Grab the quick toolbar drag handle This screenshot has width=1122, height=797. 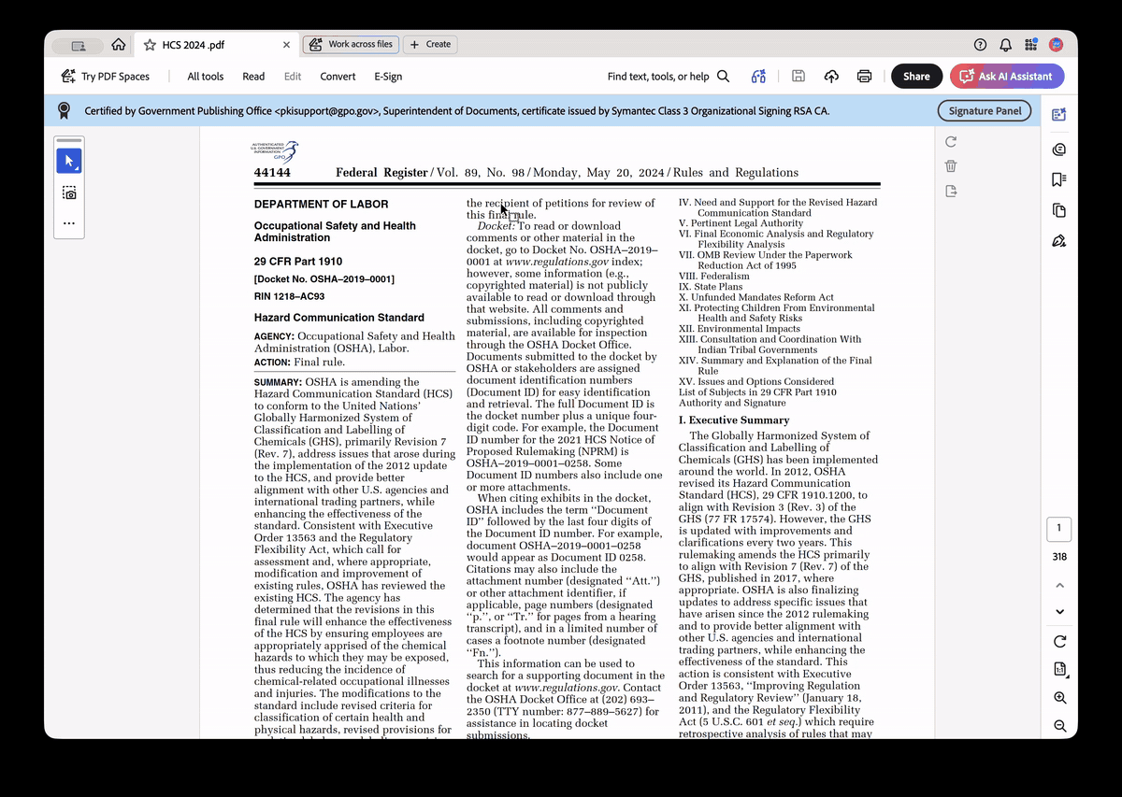[68, 140]
